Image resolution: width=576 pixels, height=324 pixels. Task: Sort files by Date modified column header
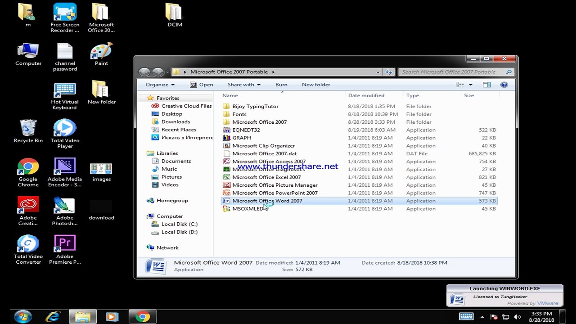coord(366,95)
